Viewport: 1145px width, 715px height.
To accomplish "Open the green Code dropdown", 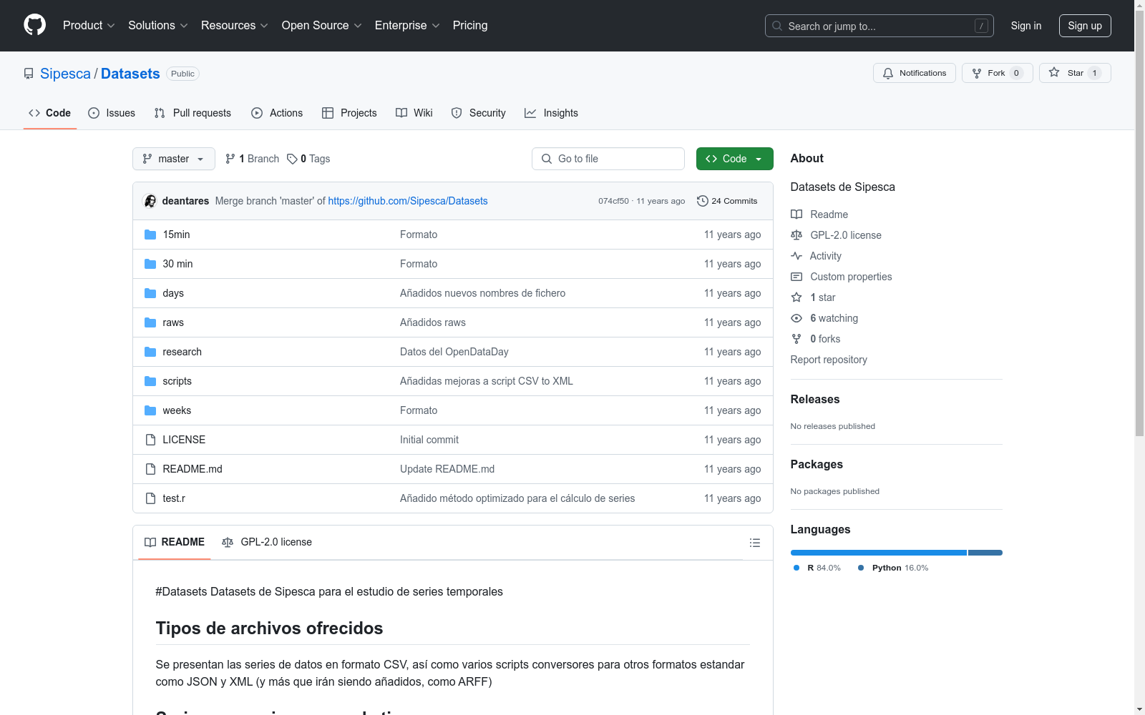I will (734, 159).
